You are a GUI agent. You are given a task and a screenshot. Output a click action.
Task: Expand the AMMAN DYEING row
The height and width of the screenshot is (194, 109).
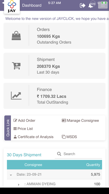click(x=19, y=185)
